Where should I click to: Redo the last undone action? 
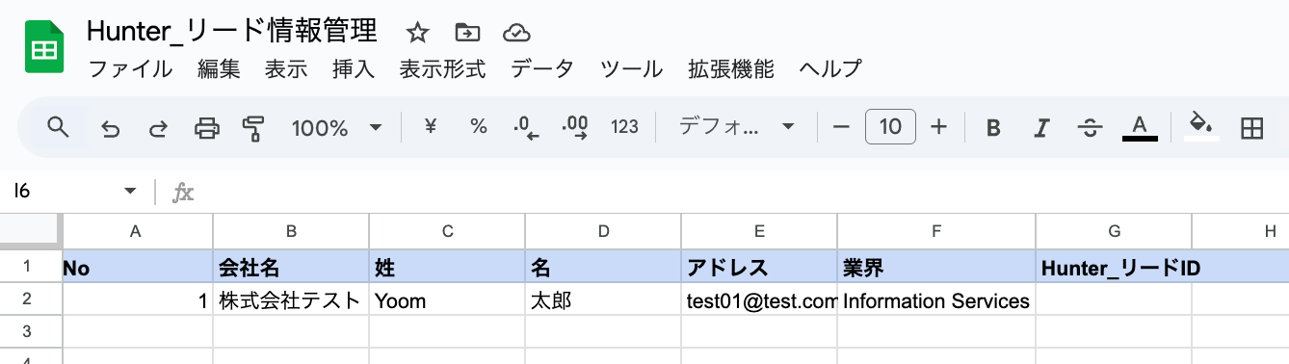(x=158, y=127)
